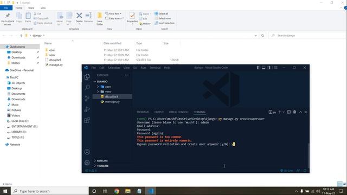Click the Paste icon in File Explorer ribbon
This screenshot has height=195, width=347.
pyautogui.click(x=28, y=17)
